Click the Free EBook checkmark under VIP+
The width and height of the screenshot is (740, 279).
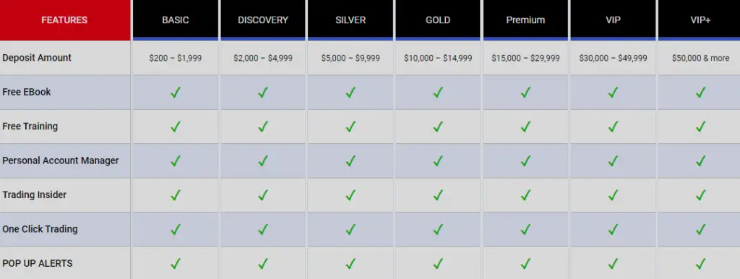[700, 92]
